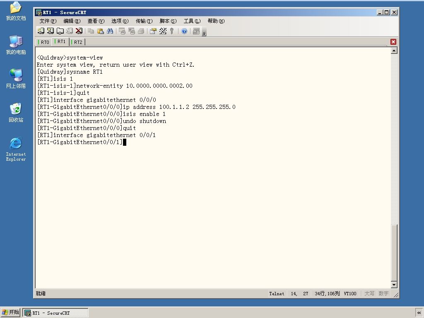The width and height of the screenshot is (424, 318).
Task: Click the Paste clipboard icon
Action: tap(101, 31)
